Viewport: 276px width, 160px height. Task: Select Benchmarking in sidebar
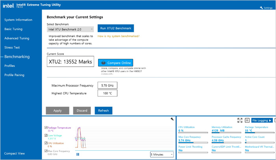17,57
